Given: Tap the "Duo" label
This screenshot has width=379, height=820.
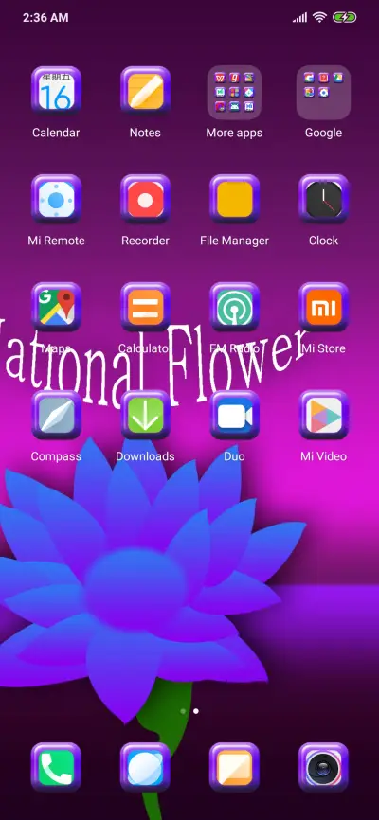Looking at the screenshot, I should 235,456.
